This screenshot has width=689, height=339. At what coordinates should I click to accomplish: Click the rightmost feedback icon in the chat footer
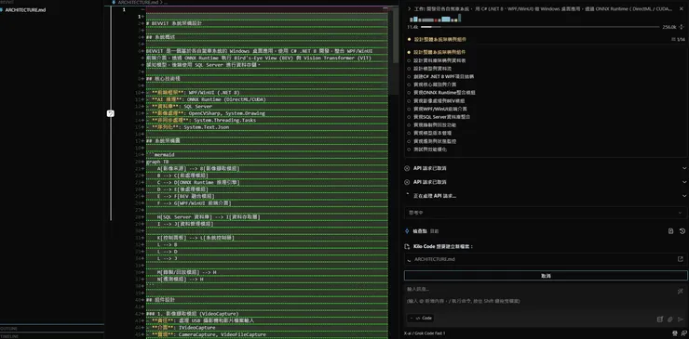683,333
